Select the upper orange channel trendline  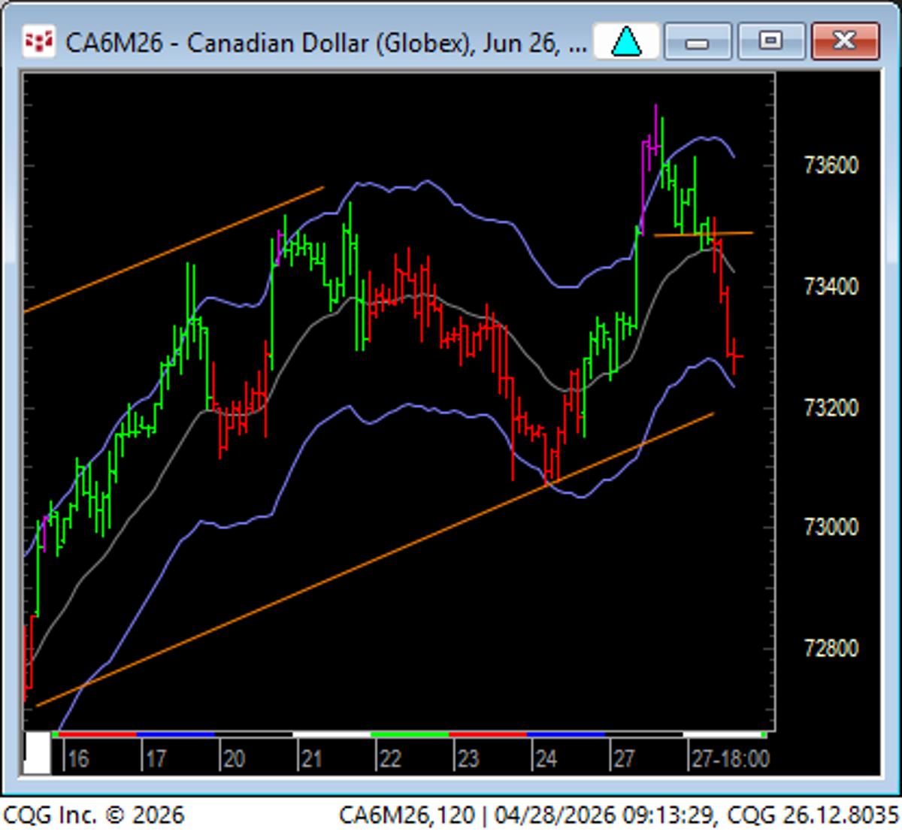point(174,249)
